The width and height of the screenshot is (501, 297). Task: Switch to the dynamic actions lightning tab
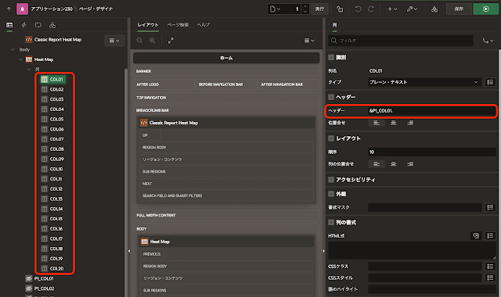click(x=23, y=25)
